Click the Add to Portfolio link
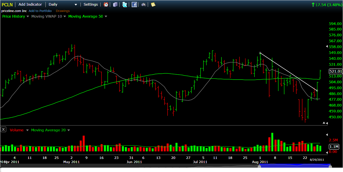This screenshot has height=172, width=343. [40, 11]
